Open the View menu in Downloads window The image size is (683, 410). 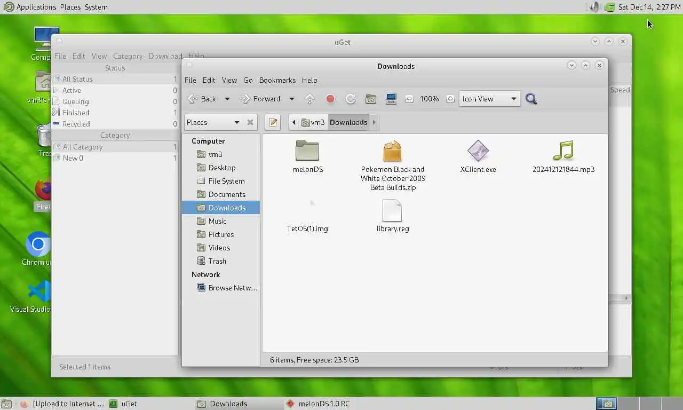(229, 80)
